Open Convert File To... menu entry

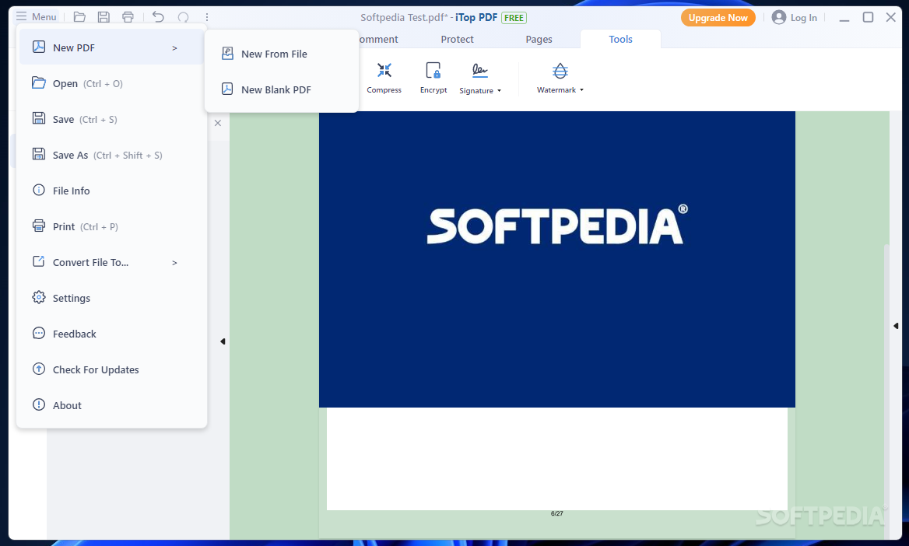[112, 262]
